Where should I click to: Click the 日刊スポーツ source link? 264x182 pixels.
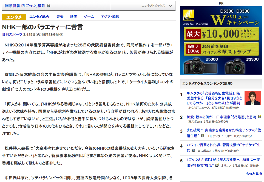click(x=13, y=35)
